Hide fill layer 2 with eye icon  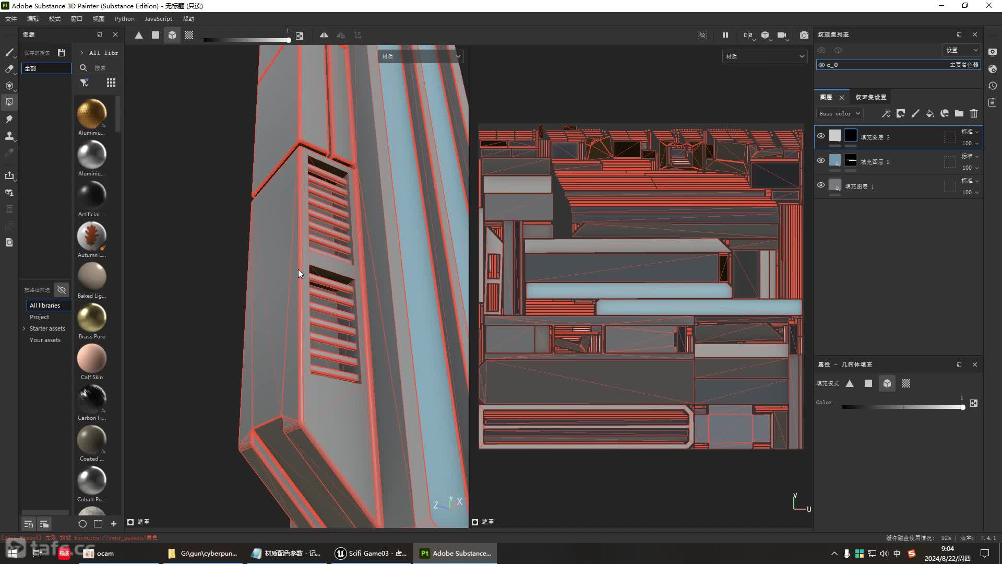tap(821, 160)
